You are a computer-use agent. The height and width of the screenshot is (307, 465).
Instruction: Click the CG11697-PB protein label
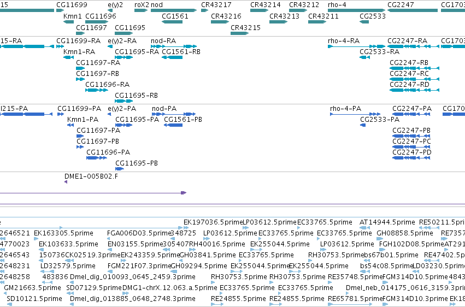[x=98, y=141]
